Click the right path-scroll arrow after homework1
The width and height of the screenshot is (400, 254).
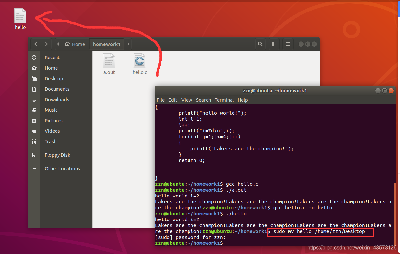pos(128,44)
